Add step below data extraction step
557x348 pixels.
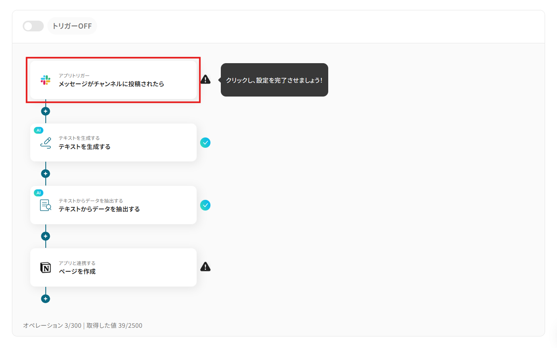click(45, 236)
